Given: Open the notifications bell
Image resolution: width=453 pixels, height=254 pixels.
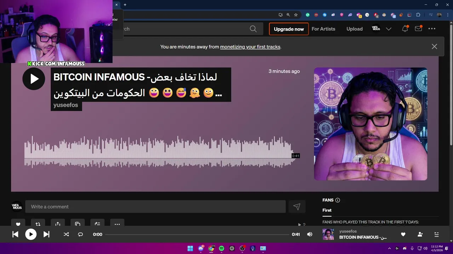Looking at the screenshot, I should (x=405, y=29).
